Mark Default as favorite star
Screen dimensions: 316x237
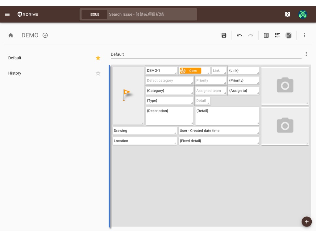click(x=98, y=58)
